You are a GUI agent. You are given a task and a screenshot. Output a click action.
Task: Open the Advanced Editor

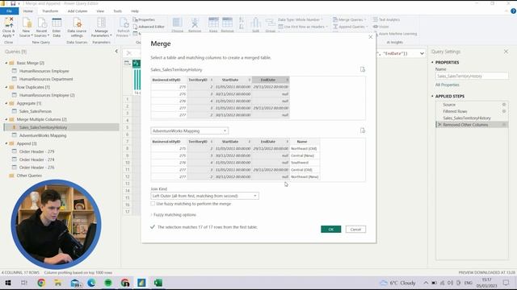149,27
